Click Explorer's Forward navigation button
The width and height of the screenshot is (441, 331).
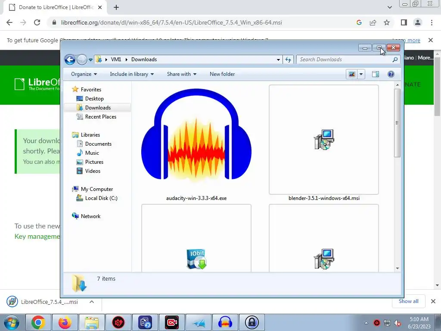point(82,59)
